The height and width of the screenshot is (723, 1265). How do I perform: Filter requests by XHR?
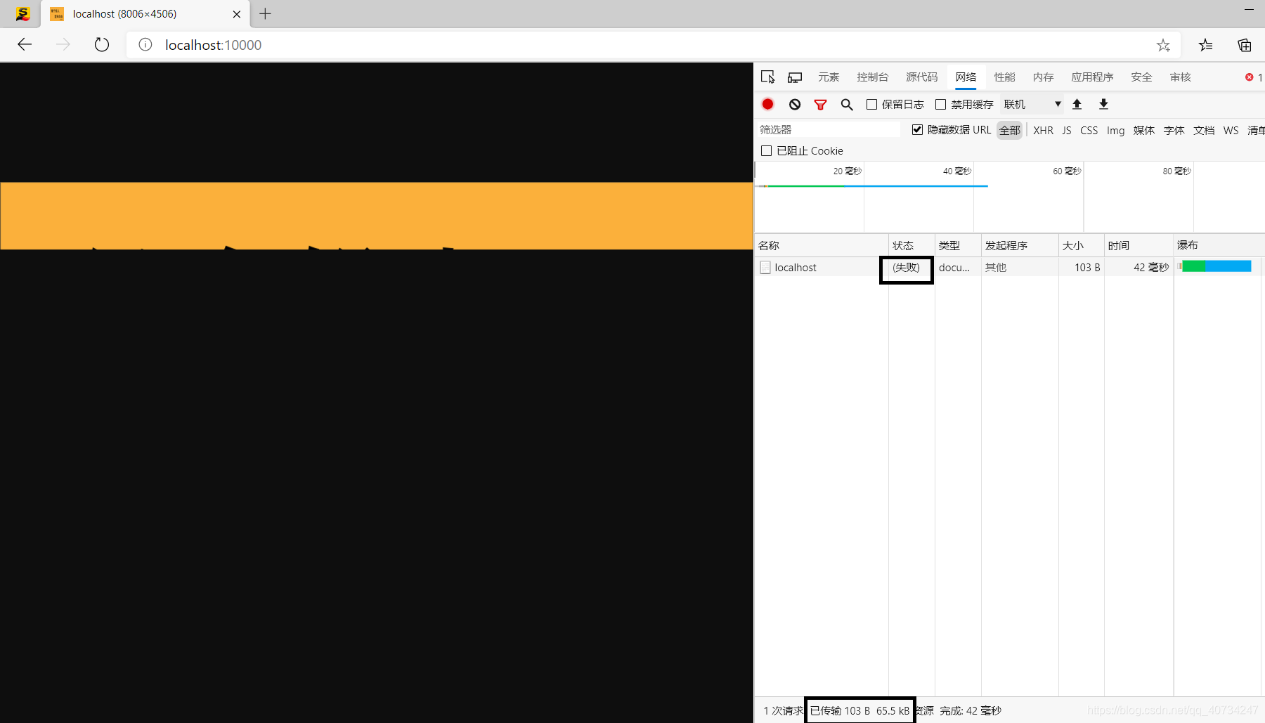[x=1043, y=130]
